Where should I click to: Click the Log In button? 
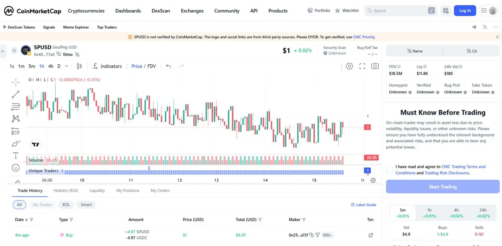click(465, 11)
